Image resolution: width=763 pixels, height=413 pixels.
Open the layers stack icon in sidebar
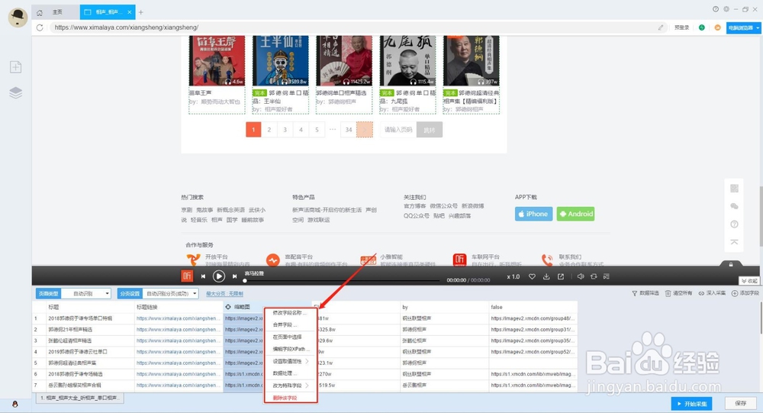click(x=15, y=92)
